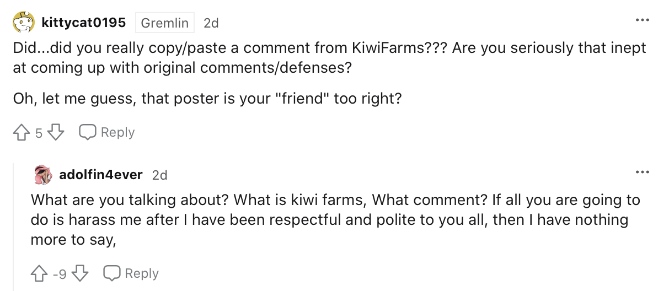Viewport: 669px width, 291px height.
Task: Open the three-dot menu on adolfin4ever's reply
Action: tap(642, 173)
